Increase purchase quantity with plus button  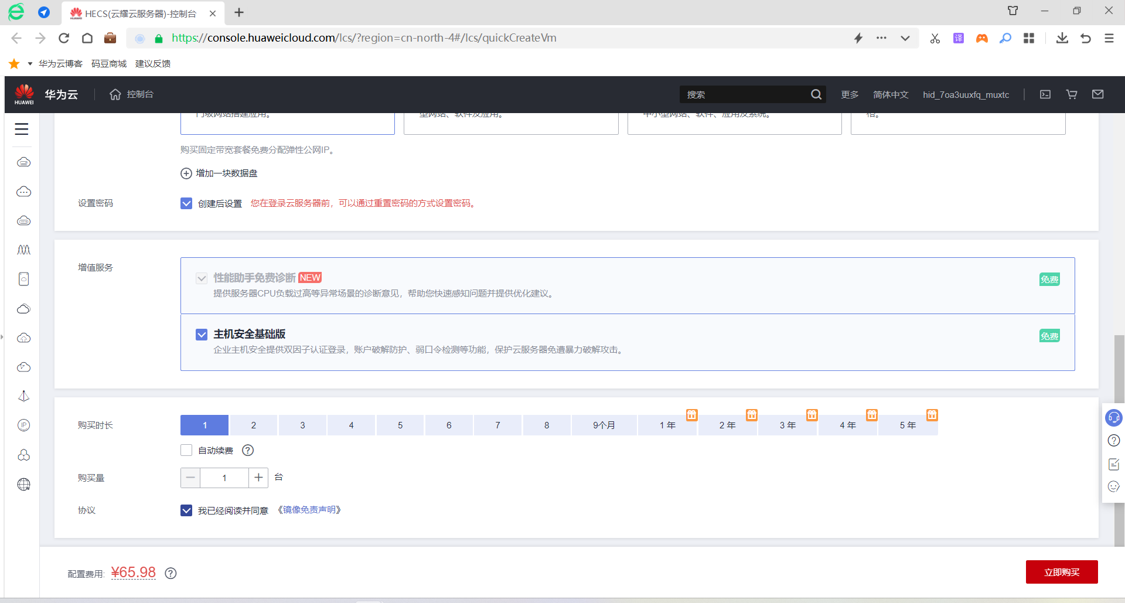pos(258,478)
